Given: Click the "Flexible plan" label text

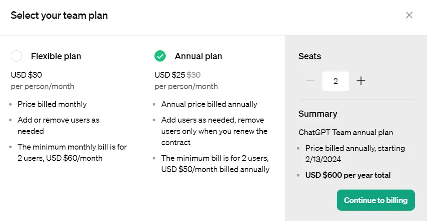Looking at the screenshot, I should click(x=56, y=57).
